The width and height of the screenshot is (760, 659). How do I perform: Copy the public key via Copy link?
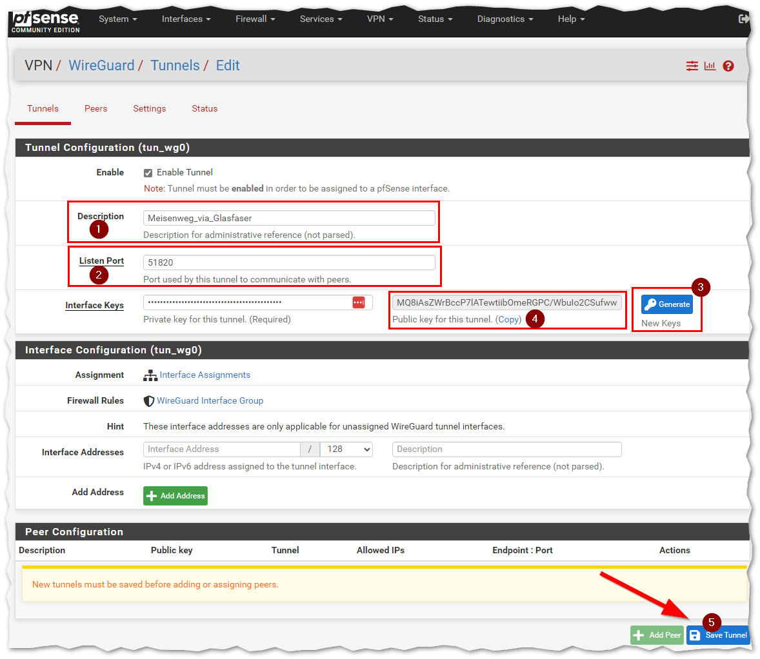point(508,319)
